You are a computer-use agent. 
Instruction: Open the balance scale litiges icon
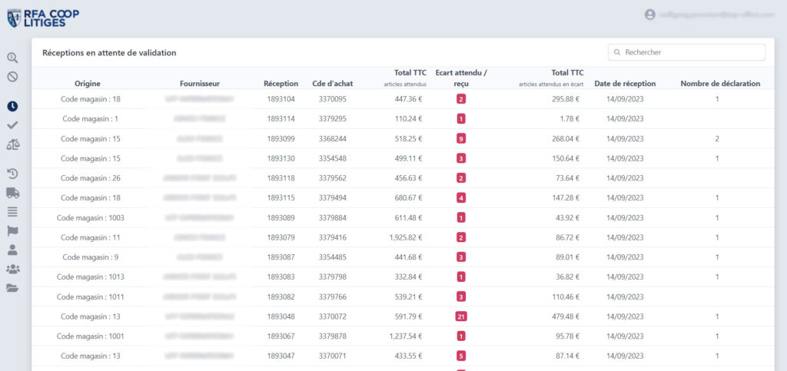[12, 145]
